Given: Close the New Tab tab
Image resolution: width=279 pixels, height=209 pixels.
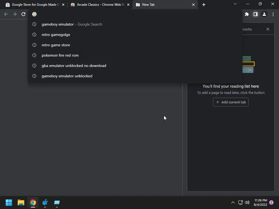Looking at the screenshot, I should (x=193, y=5).
